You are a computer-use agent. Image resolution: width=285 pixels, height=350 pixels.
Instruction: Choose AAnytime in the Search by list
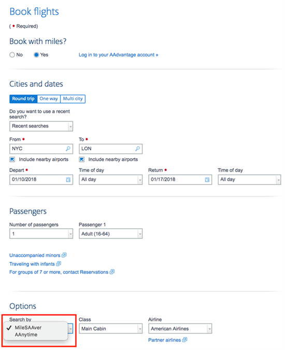(26, 334)
